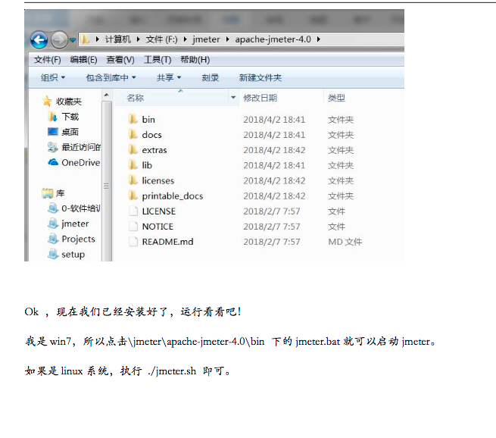The height and width of the screenshot is (438, 496).
Task: Open the 工具(T) menu
Action: [158, 60]
